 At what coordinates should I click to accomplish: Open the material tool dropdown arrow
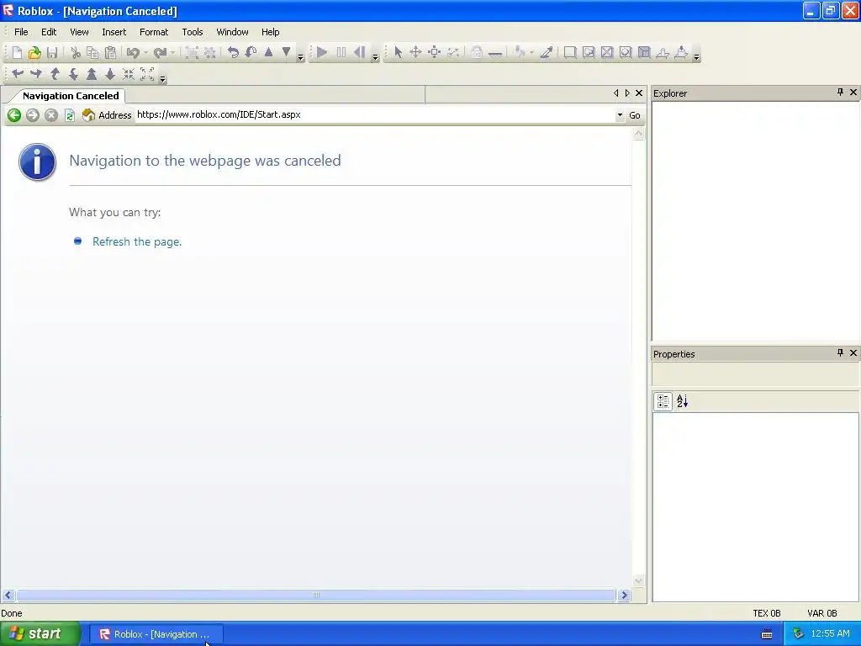(531, 53)
